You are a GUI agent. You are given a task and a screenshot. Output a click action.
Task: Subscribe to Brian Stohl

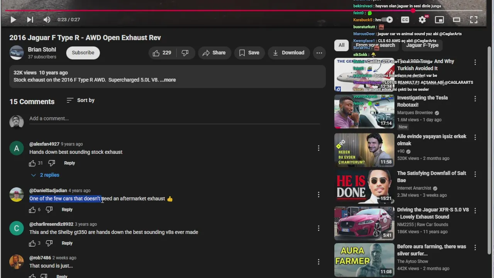pos(83,53)
